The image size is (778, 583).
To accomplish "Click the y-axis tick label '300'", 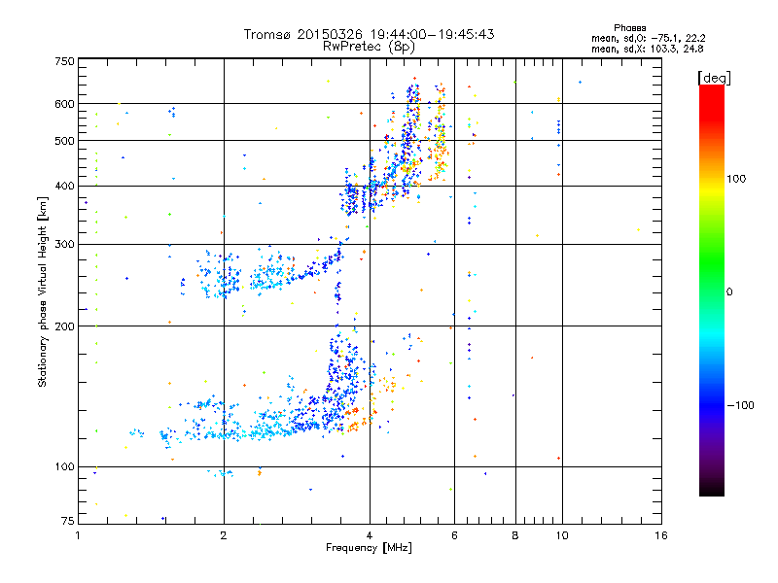I will coord(64,244).
